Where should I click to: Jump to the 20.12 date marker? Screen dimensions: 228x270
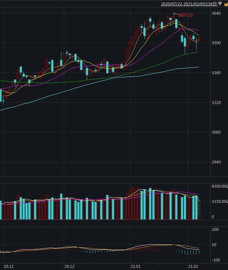click(69, 266)
